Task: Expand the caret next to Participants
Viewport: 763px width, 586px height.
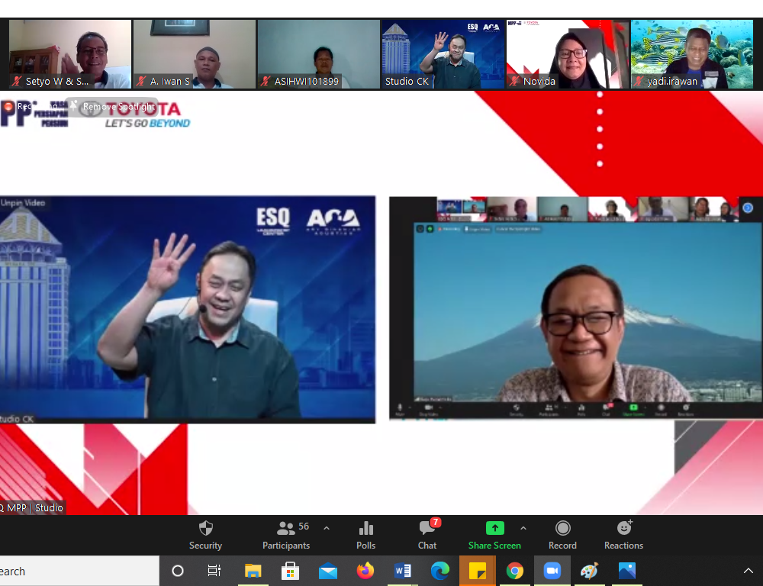Action: (327, 528)
